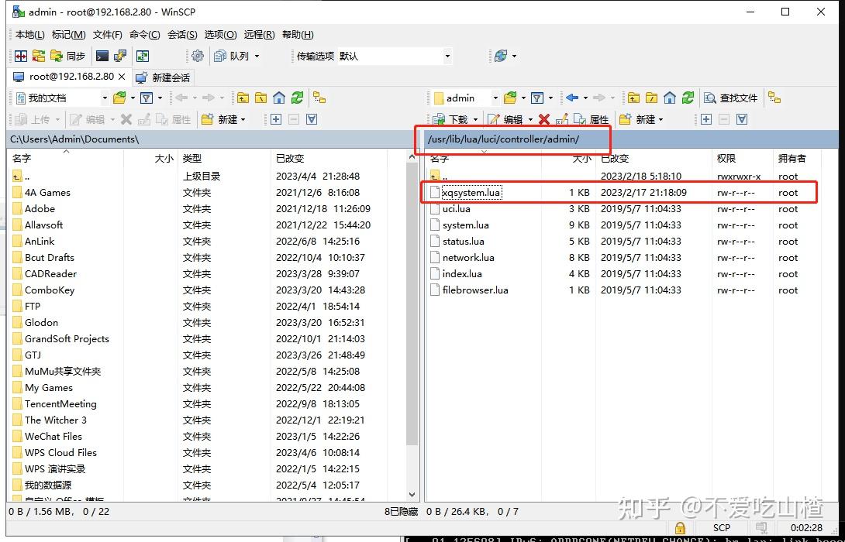Delete the remote file using red X icon

tap(543, 118)
